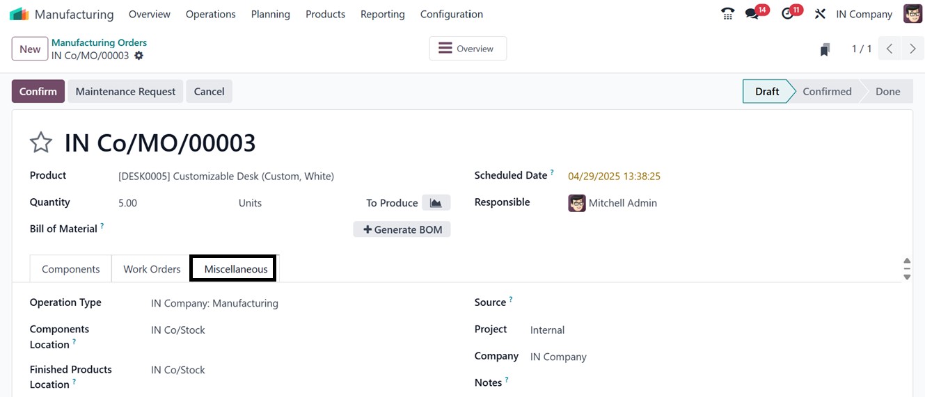The image size is (925, 397).
Task: Click the bookmark icon near the pager
Action: (825, 49)
